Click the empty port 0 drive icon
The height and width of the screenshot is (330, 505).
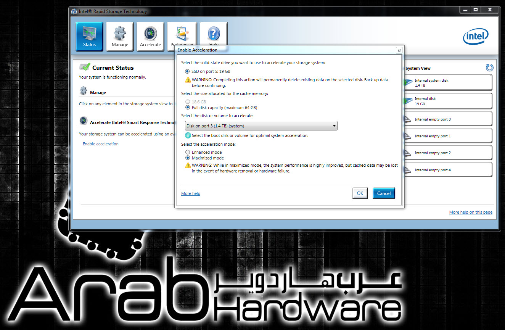(408, 120)
